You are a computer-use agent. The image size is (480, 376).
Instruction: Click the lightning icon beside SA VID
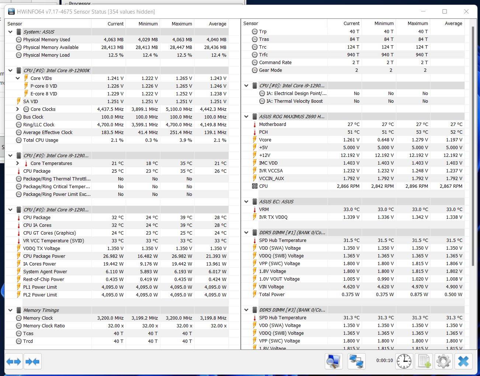click(x=19, y=101)
